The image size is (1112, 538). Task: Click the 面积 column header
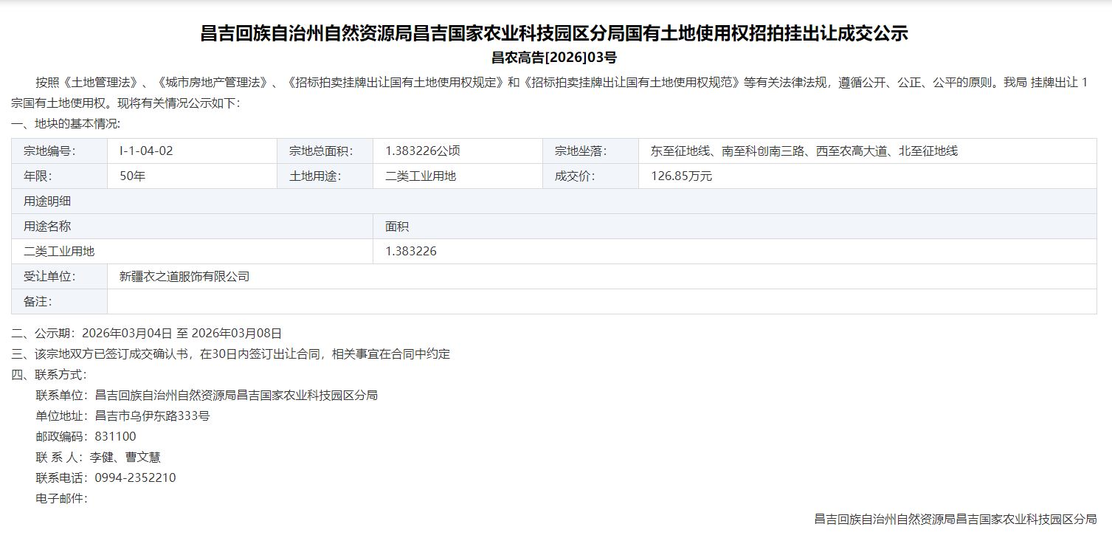pos(397,227)
